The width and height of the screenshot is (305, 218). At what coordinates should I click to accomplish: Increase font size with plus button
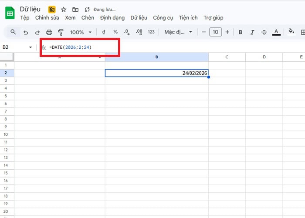(x=227, y=32)
